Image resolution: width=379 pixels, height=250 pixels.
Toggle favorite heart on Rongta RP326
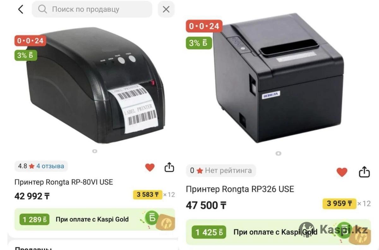pyautogui.click(x=342, y=172)
